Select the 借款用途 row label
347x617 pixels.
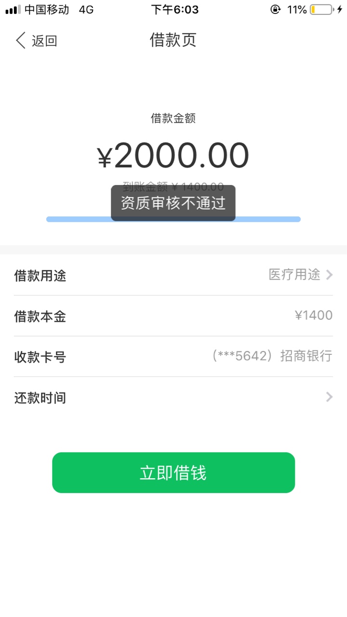(x=40, y=276)
